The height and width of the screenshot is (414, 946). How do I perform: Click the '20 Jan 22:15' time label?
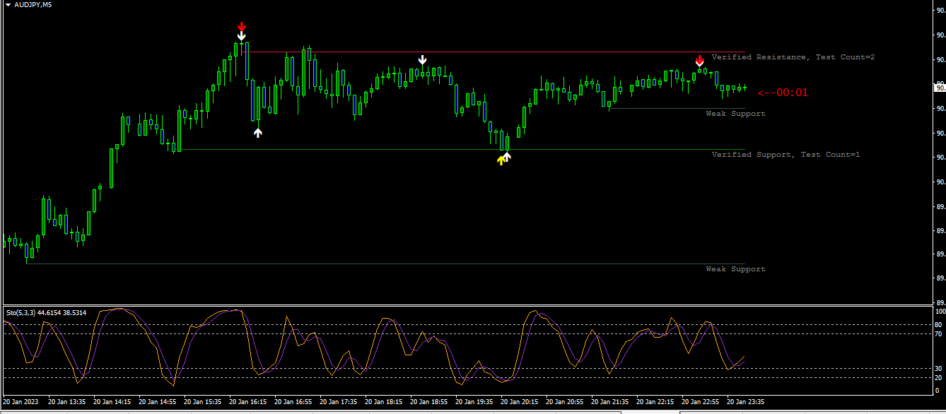click(x=655, y=401)
